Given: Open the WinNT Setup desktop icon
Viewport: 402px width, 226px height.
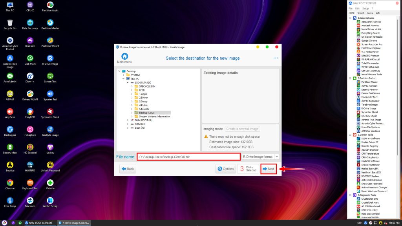Looking at the screenshot, I should (x=50, y=202).
